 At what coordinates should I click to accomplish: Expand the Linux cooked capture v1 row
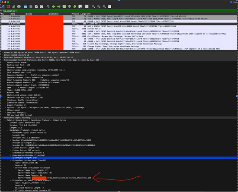[x=2, y=55]
